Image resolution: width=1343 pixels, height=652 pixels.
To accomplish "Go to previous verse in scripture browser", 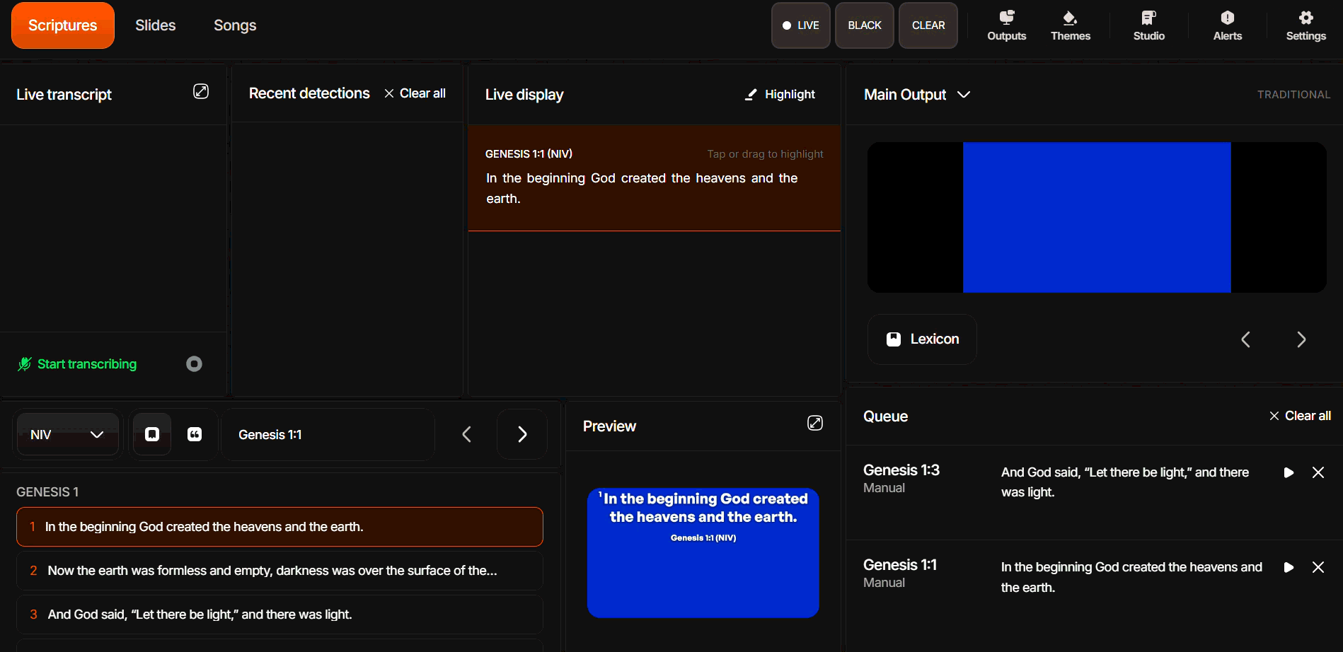I will (x=466, y=434).
